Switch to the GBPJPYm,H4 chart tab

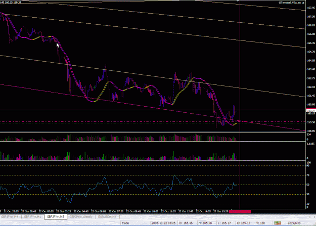click(x=10, y=217)
